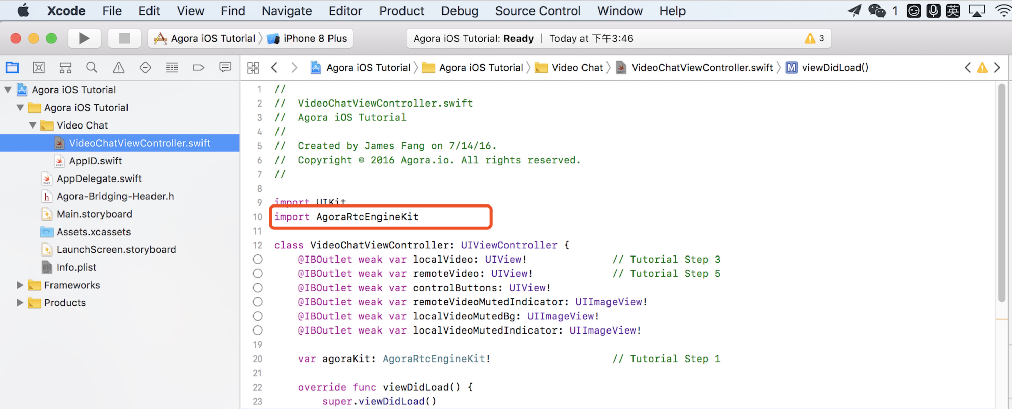Go back with jump bar left arrow

275,68
